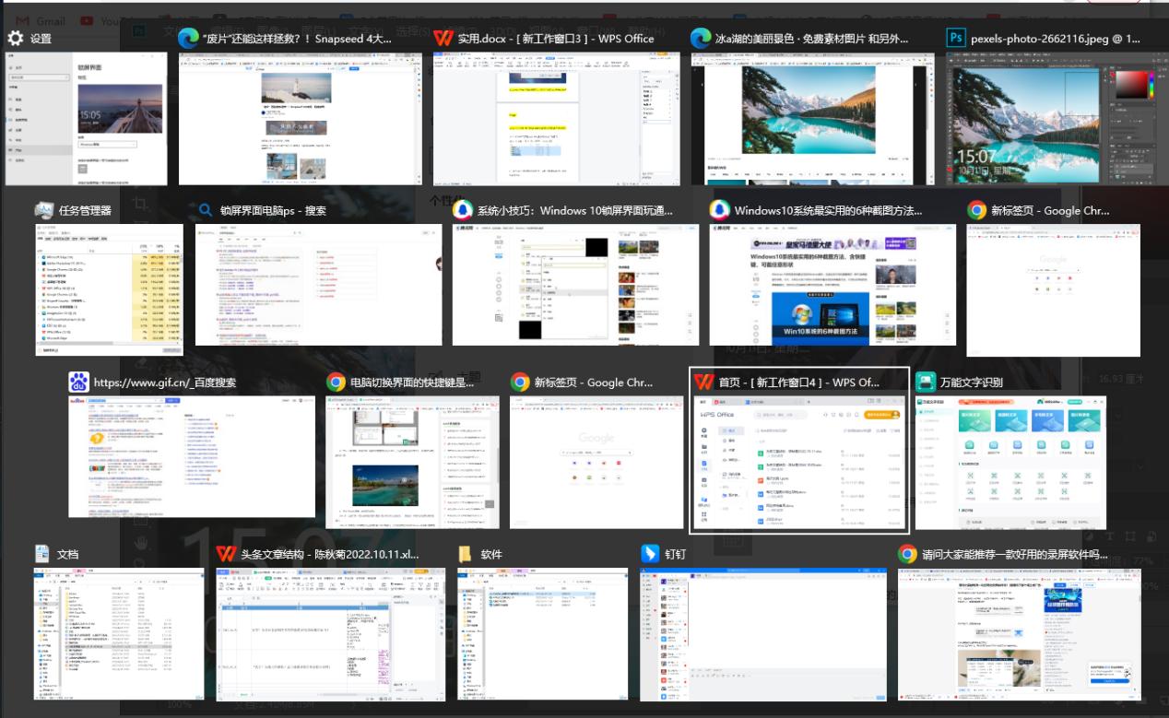Select the 软件 folder window thumbnail
This screenshot has width=1169, height=718.
pos(543,634)
